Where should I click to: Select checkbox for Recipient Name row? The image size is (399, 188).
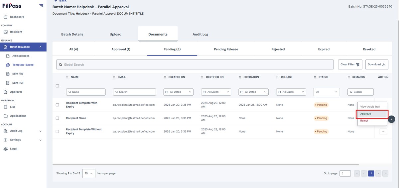point(58,118)
